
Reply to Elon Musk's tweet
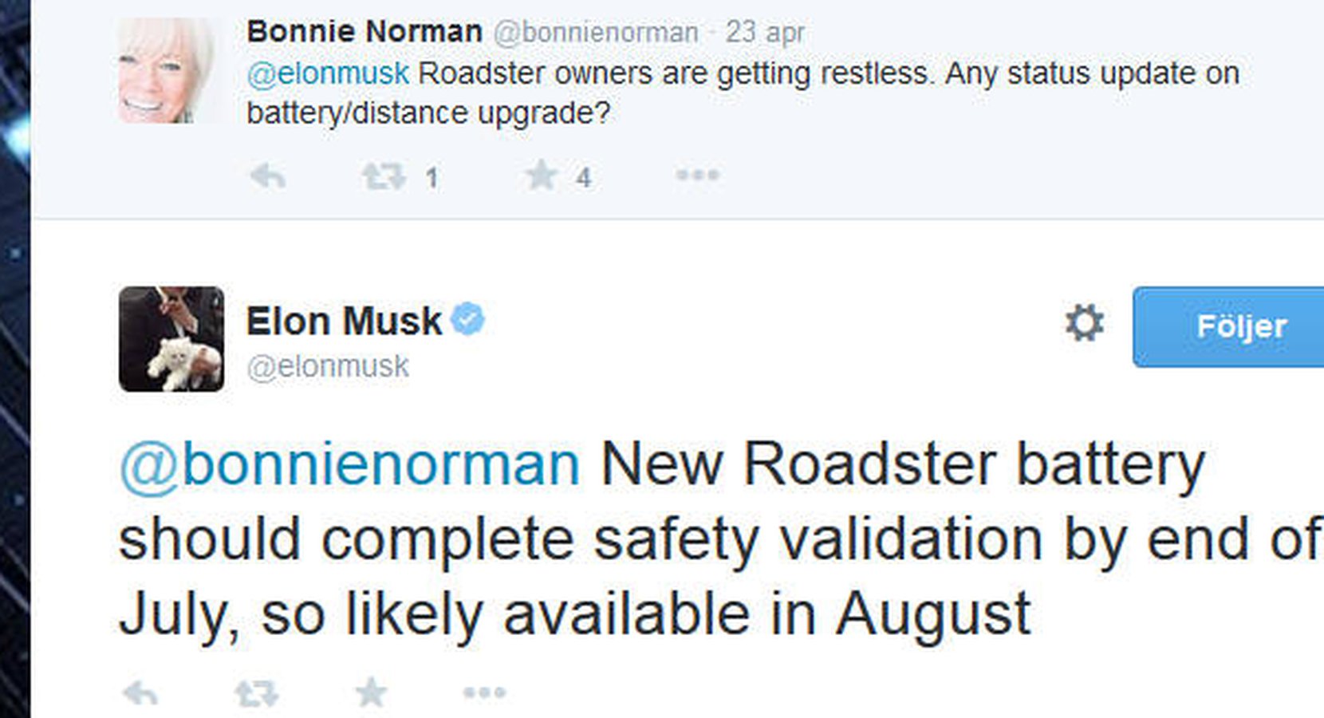click(x=140, y=692)
